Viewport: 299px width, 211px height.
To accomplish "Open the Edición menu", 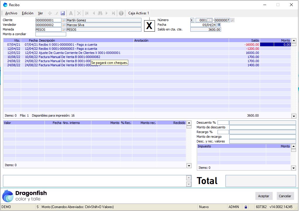I will point(28,13).
